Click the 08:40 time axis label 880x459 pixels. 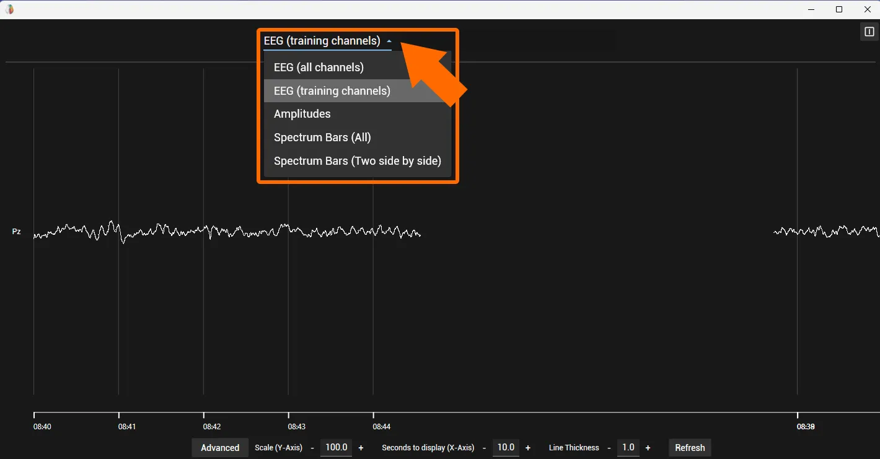pos(42,427)
